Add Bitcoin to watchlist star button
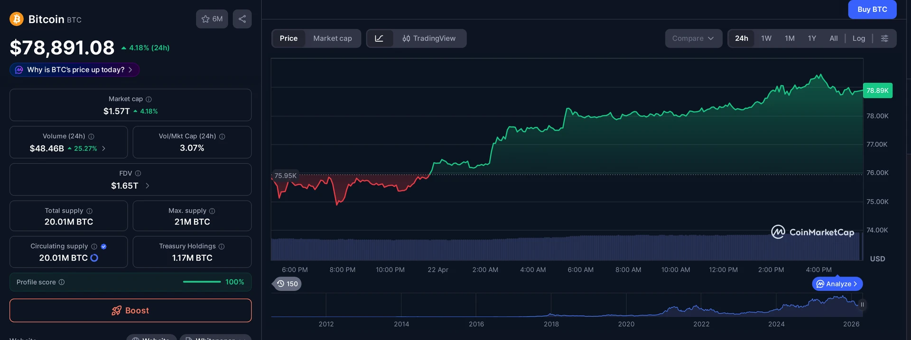 click(212, 19)
